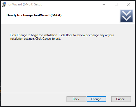Click the empty footer area left of Back

pyautogui.click(x=34, y=99)
